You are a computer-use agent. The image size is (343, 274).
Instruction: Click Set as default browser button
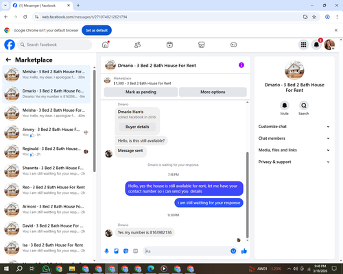[97, 30]
